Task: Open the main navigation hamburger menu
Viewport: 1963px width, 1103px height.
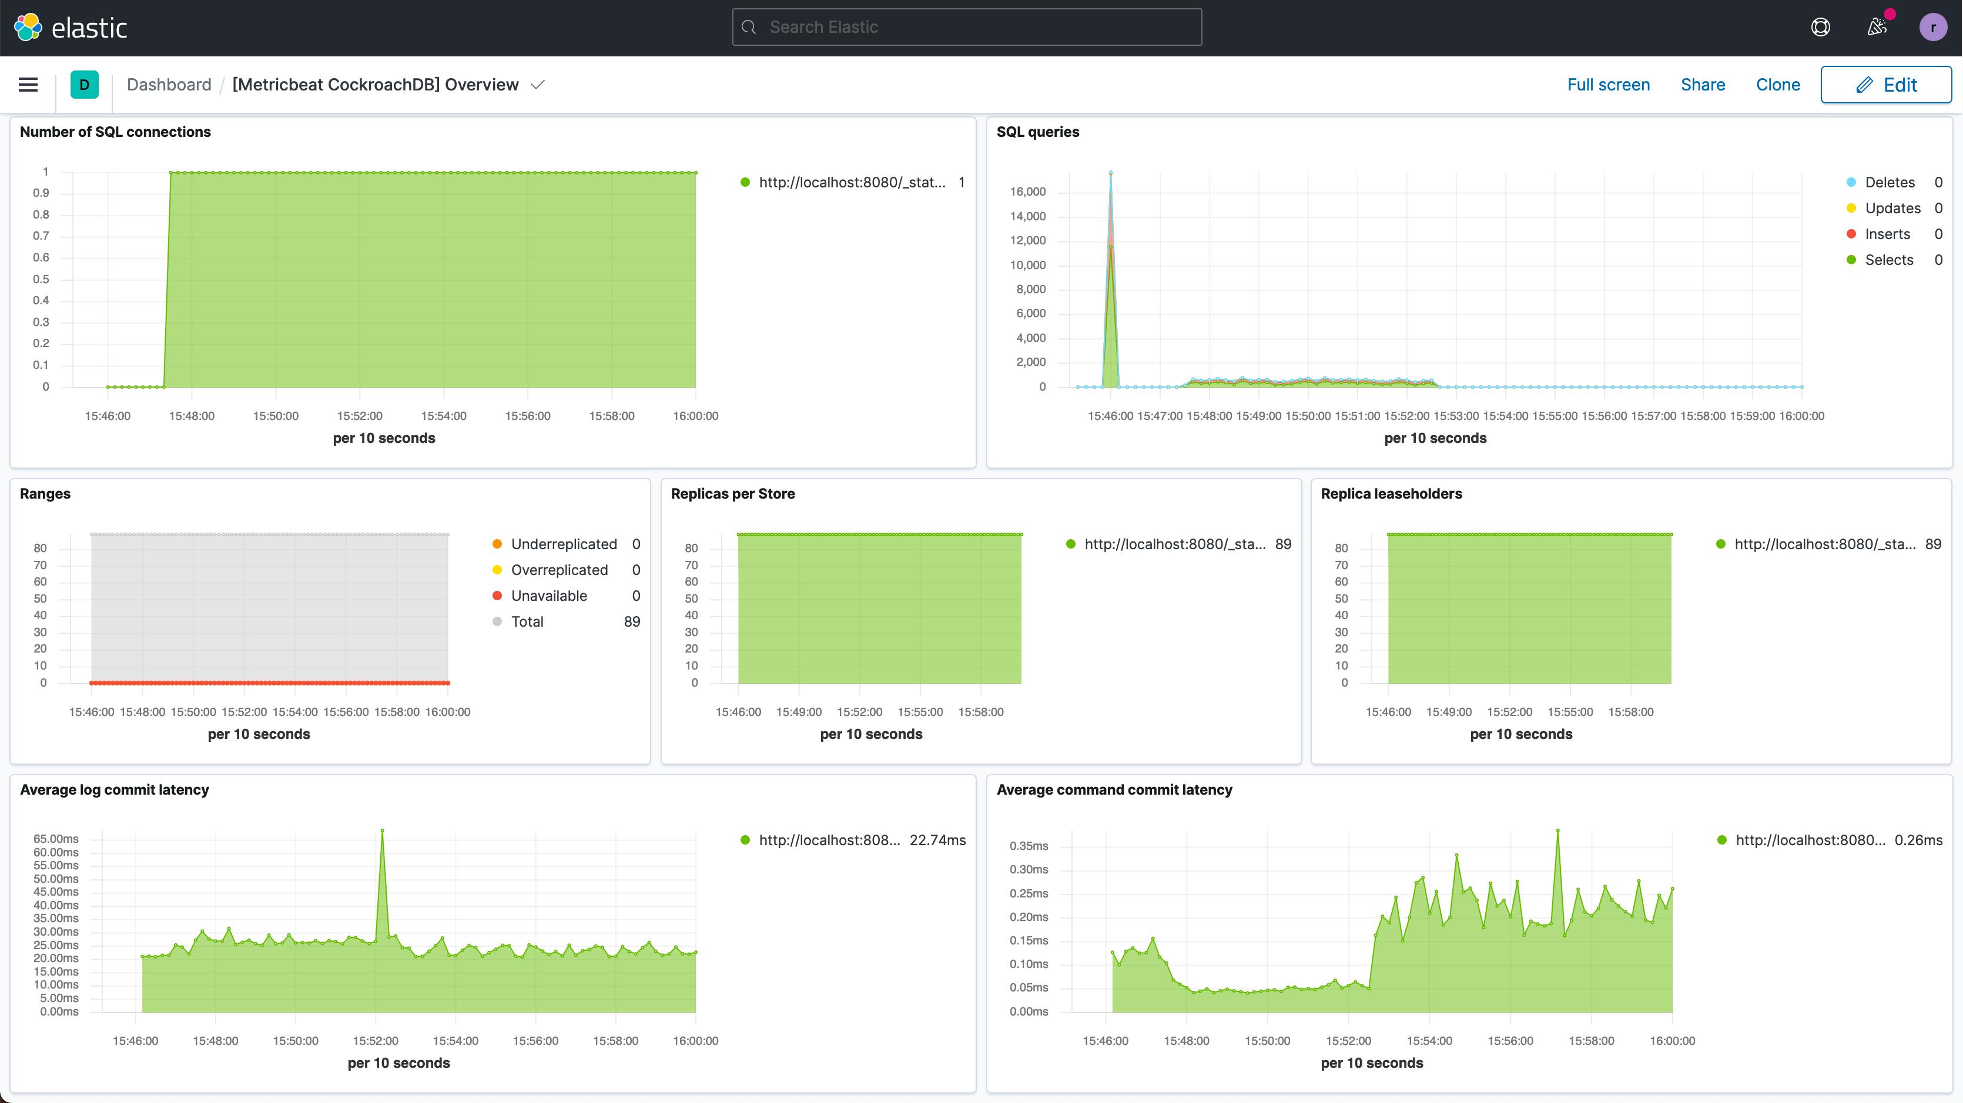Action: 28,85
